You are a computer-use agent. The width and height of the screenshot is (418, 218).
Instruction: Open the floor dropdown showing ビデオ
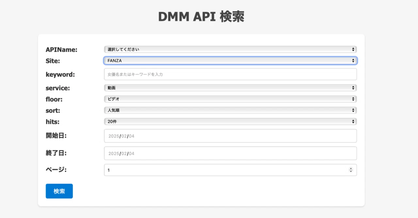[230, 99]
